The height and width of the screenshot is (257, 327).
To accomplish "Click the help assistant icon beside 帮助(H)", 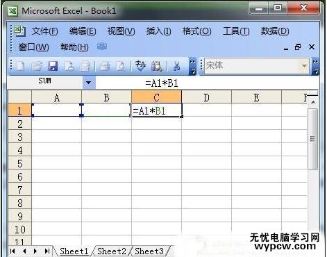I will (102, 47).
